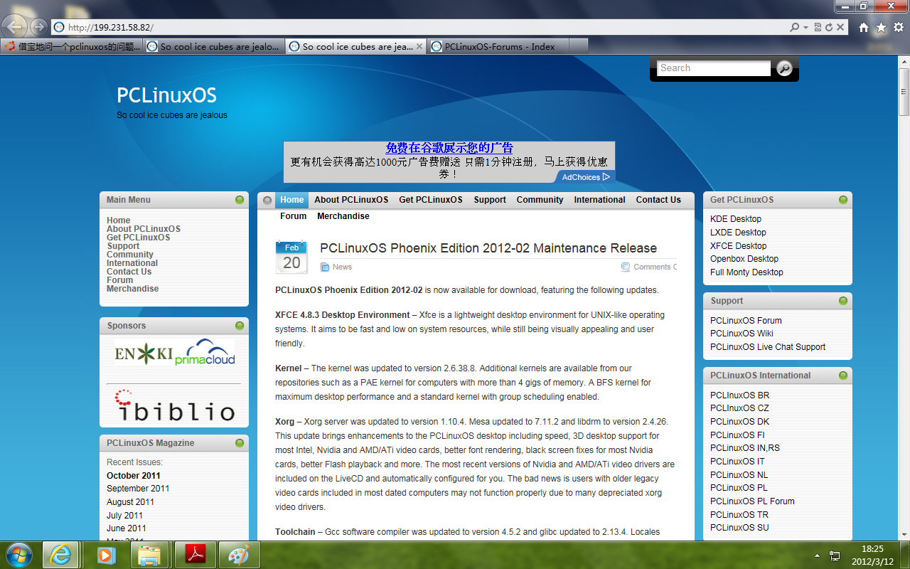Open KDE Desktop download link
This screenshot has height=569, width=910.
[736, 219]
